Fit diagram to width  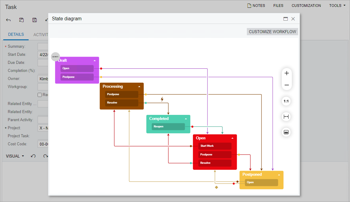coord(286,117)
